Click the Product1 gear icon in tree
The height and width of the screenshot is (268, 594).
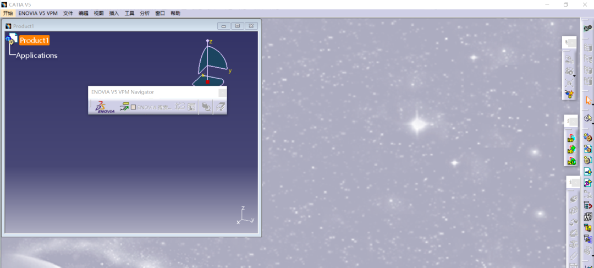pos(11,39)
